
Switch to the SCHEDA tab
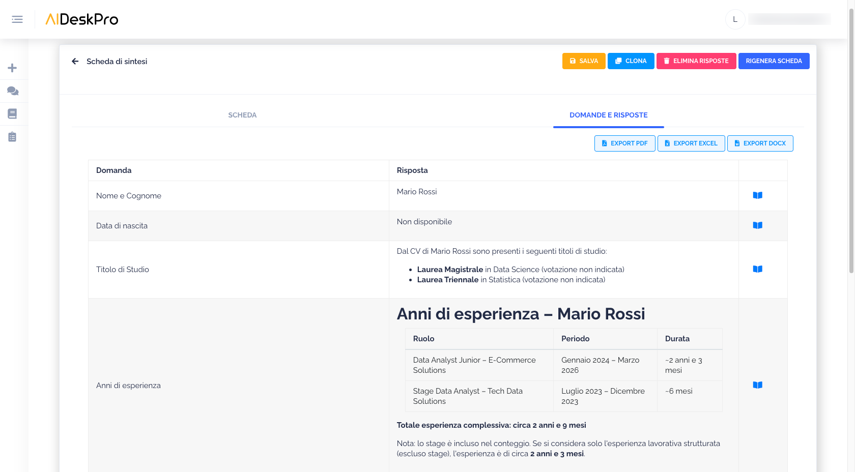(242, 115)
